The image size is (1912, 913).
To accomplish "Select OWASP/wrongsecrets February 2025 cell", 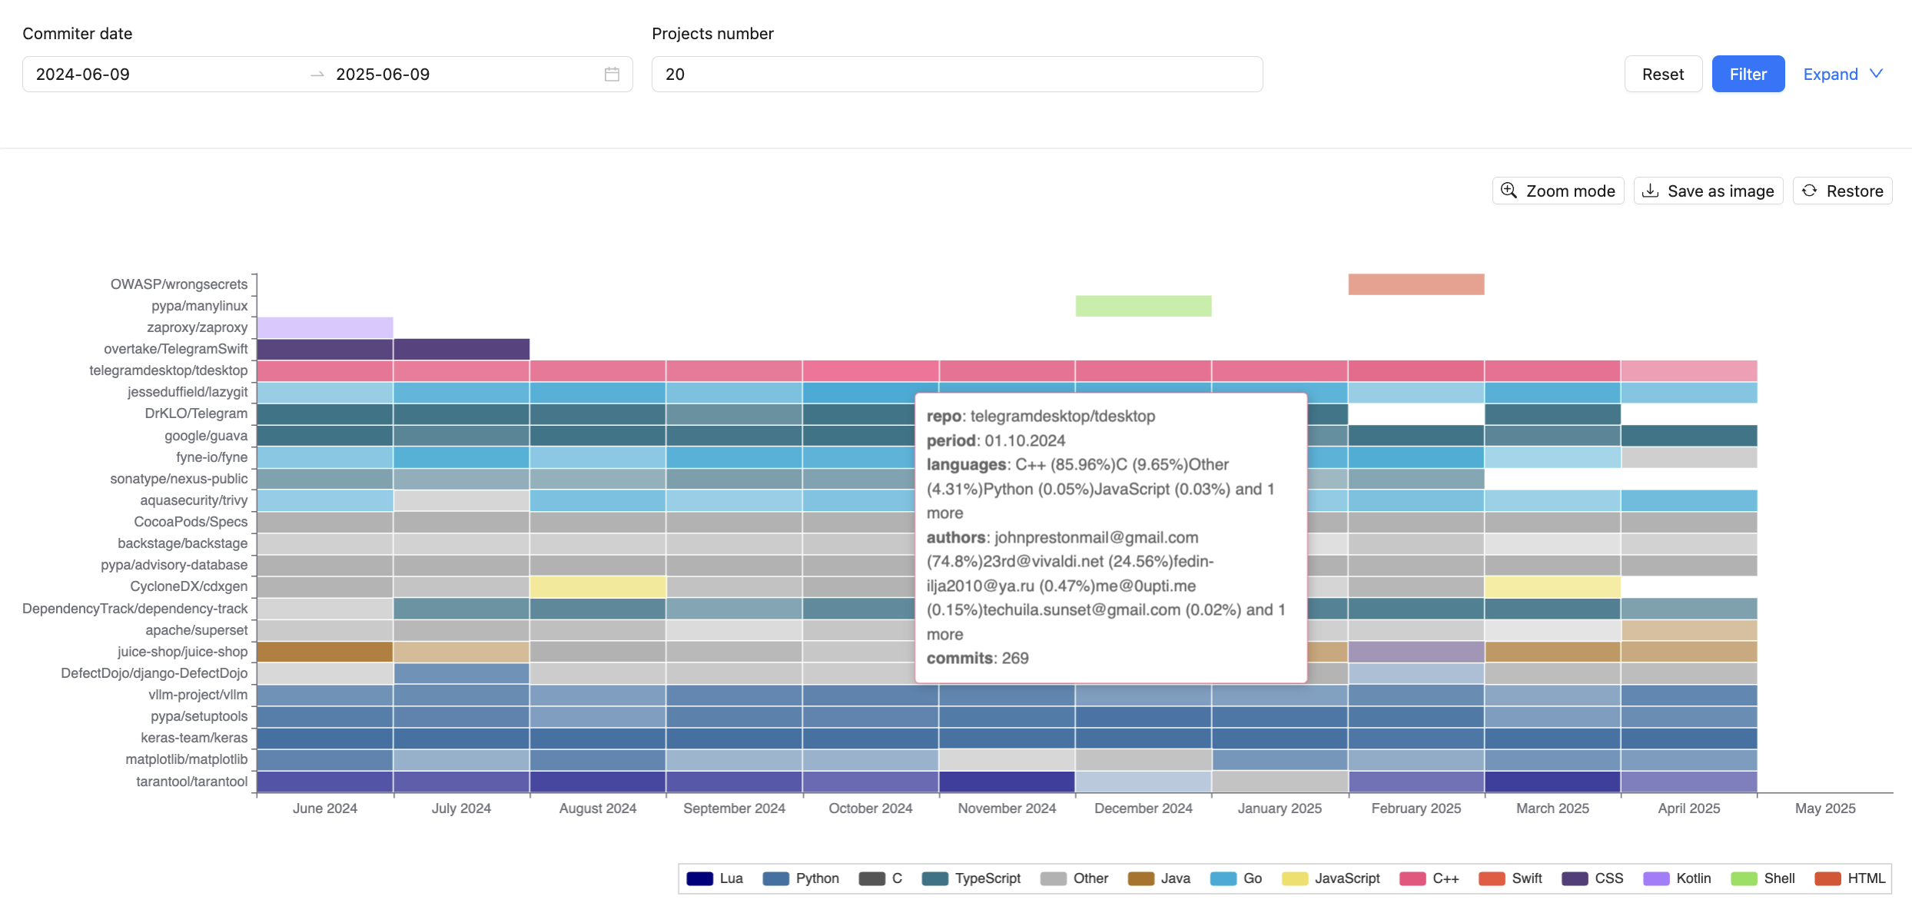I will coord(1416,284).
